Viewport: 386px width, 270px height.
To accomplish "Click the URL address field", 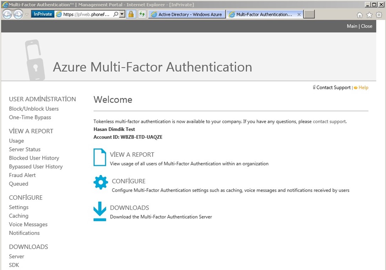I will 86,15.
